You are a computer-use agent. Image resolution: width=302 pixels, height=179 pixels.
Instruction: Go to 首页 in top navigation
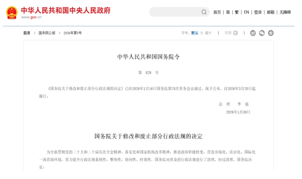(x=217, y=12)
